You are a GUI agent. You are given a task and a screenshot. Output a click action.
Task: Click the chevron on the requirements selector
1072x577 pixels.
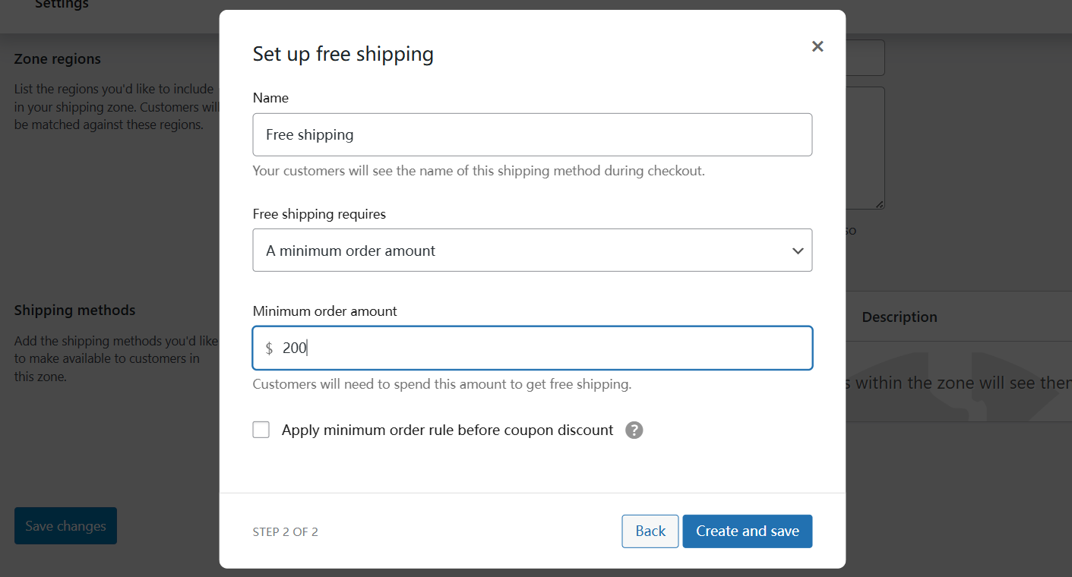coord(798,250)
